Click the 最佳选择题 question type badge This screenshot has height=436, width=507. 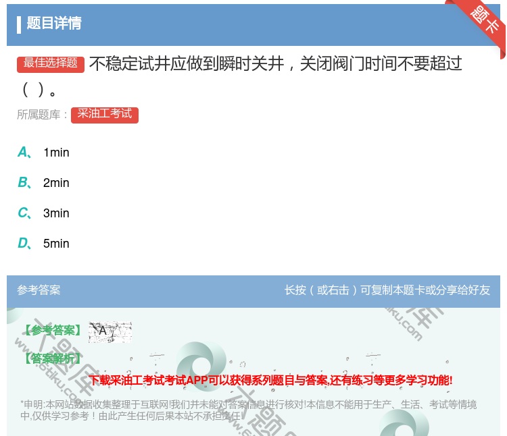click(x=51, y=64)
